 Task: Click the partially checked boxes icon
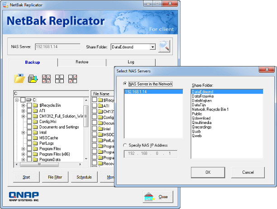coord(72,79)
